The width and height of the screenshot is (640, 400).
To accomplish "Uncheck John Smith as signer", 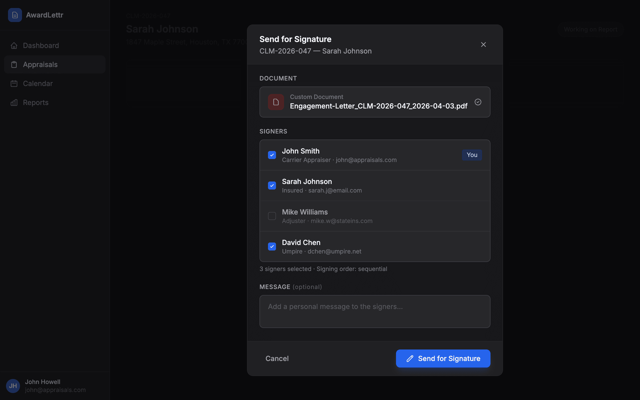I will point(272,155).
